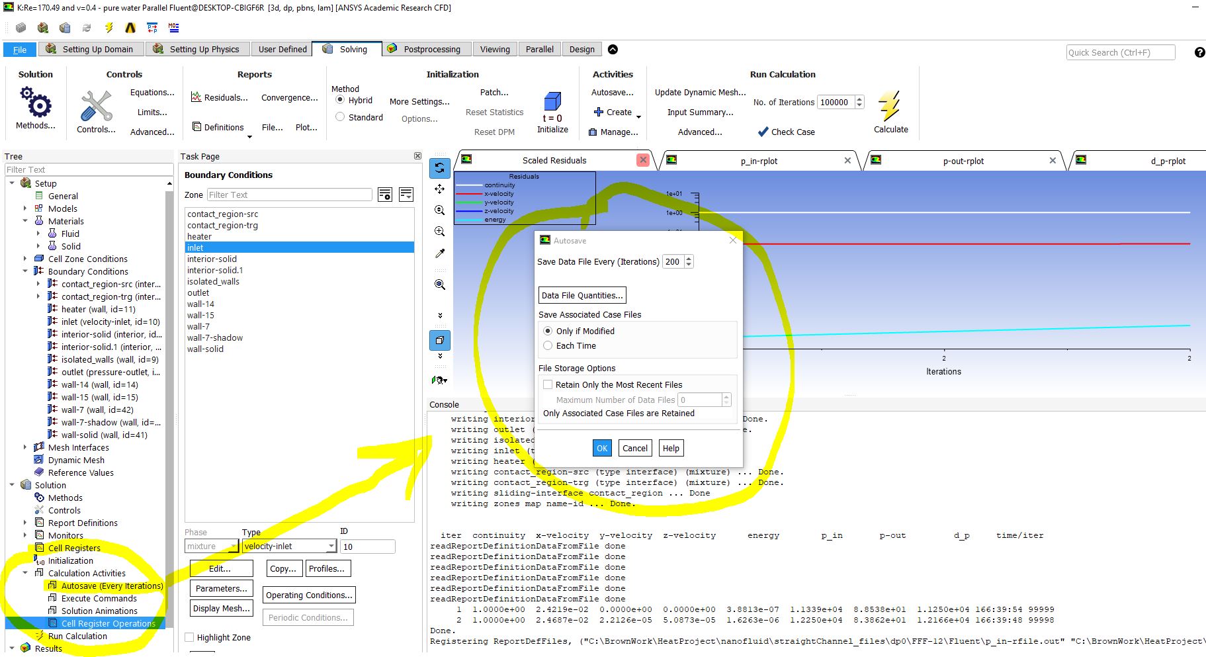1206x657 pixels.
Task: Open the File menu
Action: click(20, 50)
